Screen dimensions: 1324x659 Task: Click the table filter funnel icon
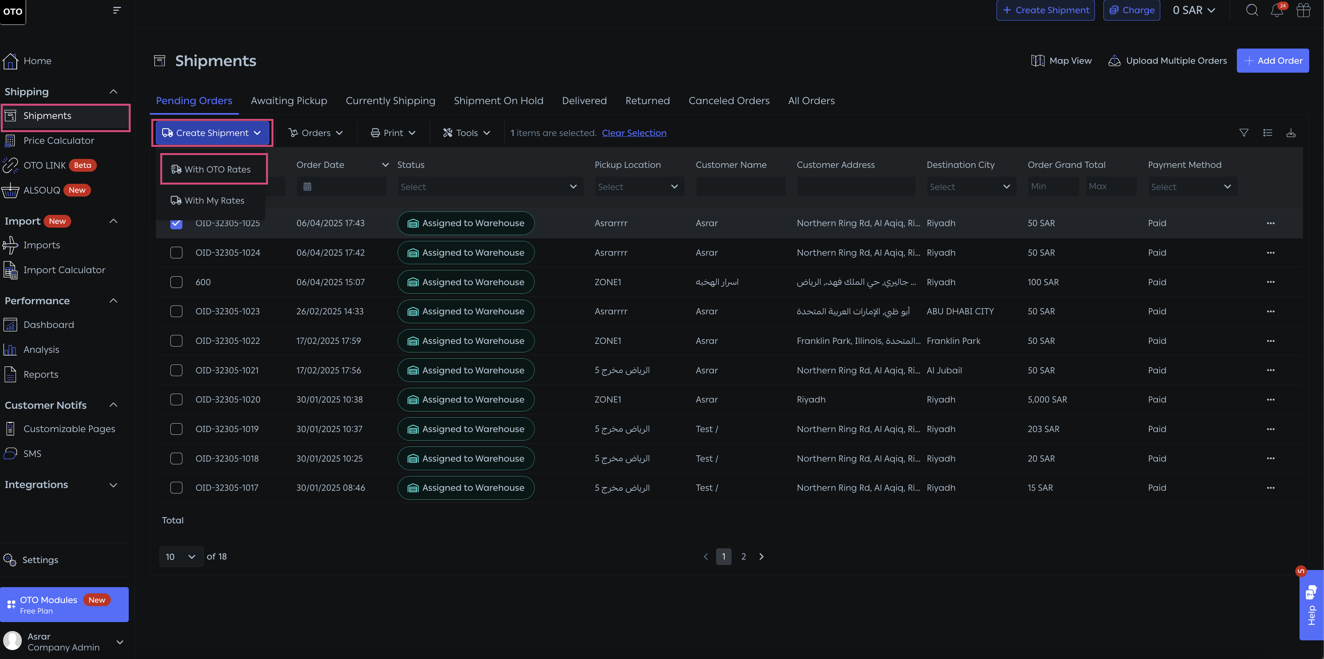(1244, 133)
